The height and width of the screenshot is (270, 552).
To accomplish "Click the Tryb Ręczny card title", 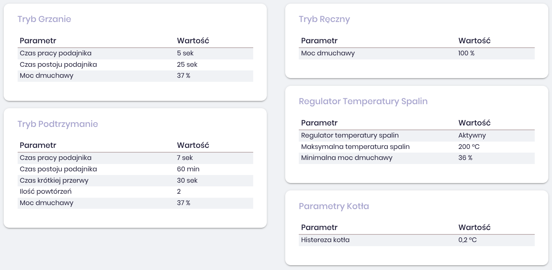I will click(x=324, y=19).
